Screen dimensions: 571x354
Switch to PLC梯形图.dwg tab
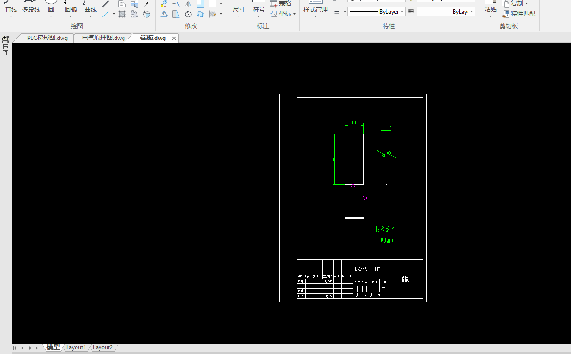pyautogui.click(x=47, y=38)
